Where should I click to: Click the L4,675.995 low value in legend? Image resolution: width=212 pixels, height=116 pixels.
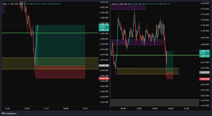pos(155,4)
